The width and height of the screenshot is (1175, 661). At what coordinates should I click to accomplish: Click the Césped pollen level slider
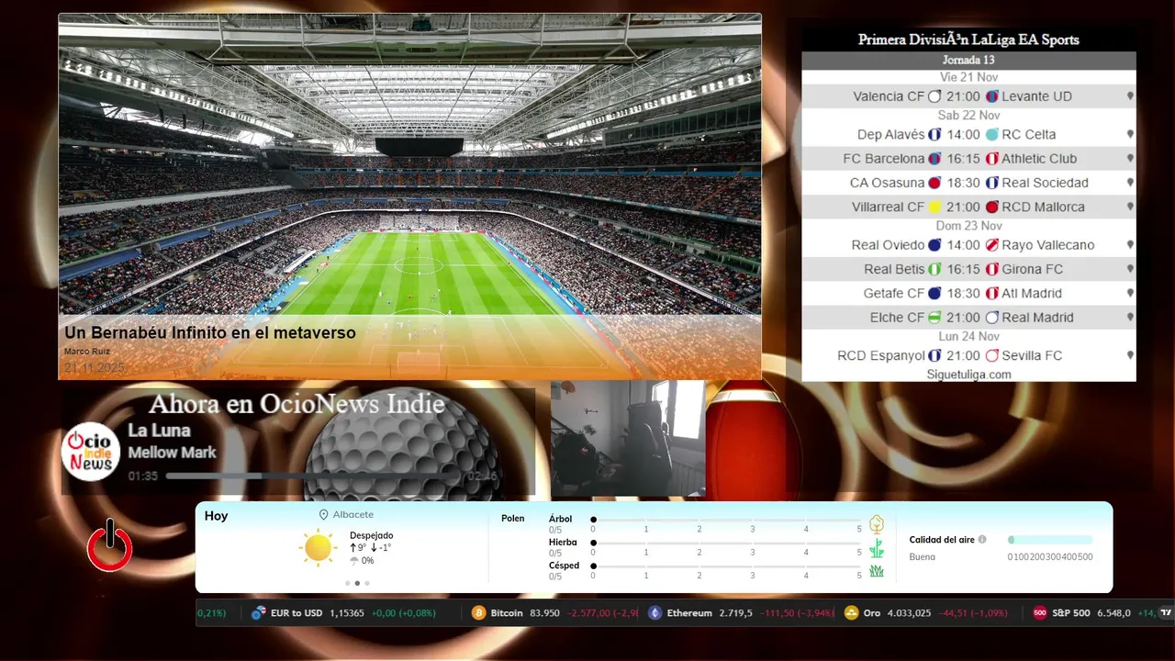[x=727, y=566]
